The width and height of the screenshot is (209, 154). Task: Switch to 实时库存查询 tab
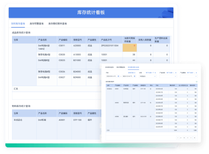coord(18,24)
